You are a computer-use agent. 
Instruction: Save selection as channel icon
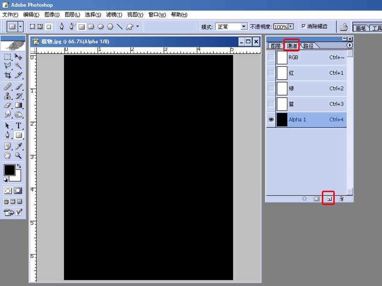[x=316, y=199]
